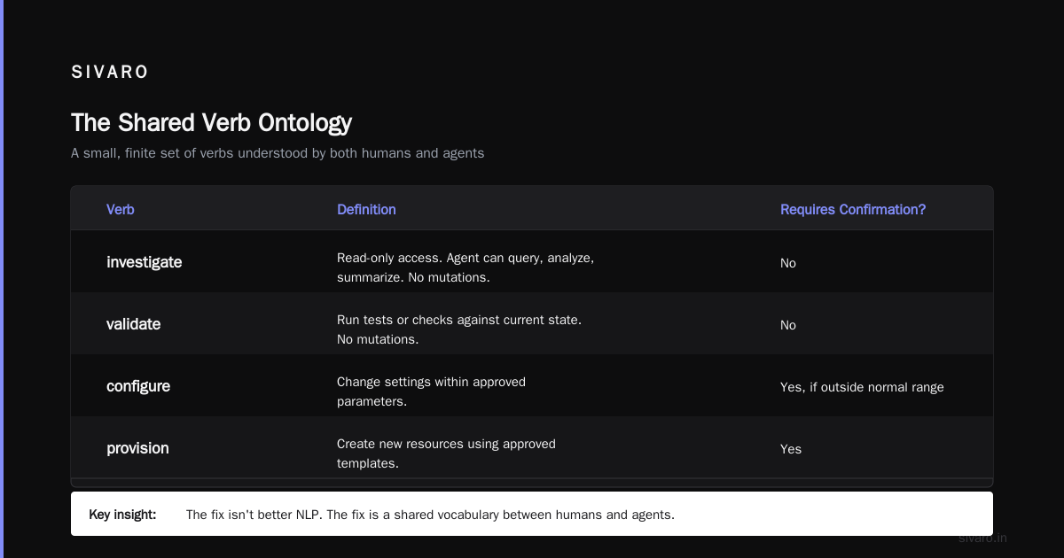Click the sivaro.in footer text
Viewport: 1064px width, 558px height.
(983, 538)
